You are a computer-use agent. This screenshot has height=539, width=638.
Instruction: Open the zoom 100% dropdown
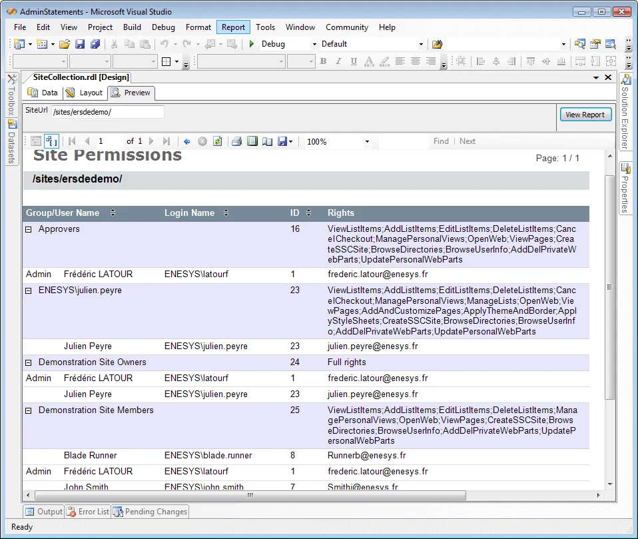pyautogui.click(x=366, y=142)
